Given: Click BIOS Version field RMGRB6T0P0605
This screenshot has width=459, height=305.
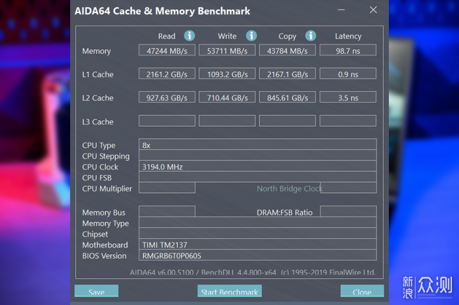Looking at the screenshot, I should [258, 255].
